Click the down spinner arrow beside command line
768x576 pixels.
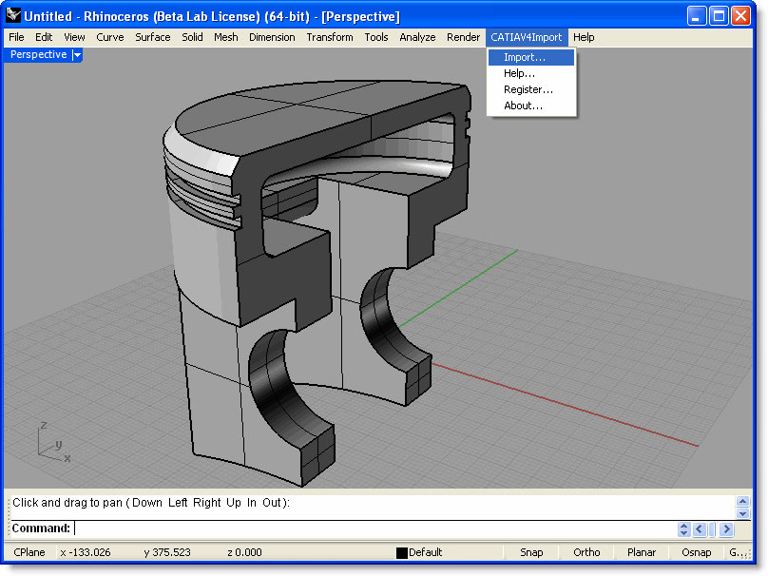[x=684, y=532]
